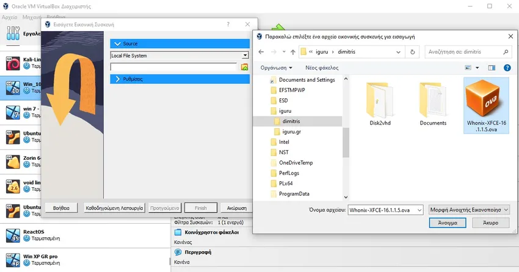The image size is (519, 272).
Task: Select the win 7 VM icon
Action: pos(13,112)
